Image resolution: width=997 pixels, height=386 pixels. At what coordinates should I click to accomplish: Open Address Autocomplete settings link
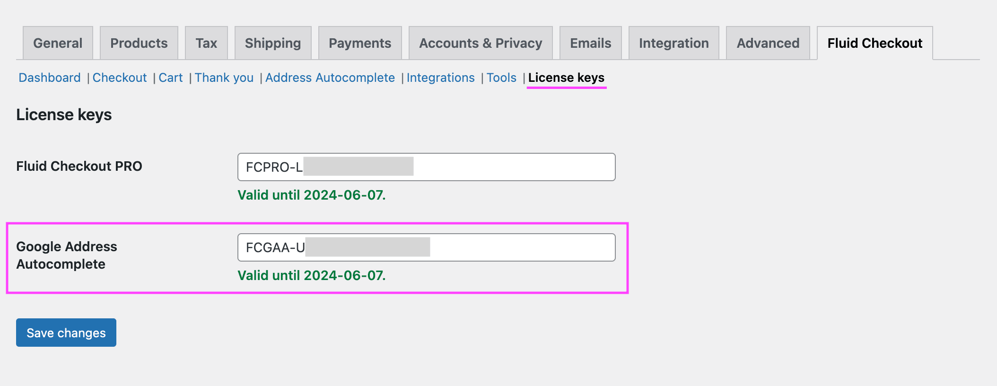pyautogui.click(x=330, y=78)
